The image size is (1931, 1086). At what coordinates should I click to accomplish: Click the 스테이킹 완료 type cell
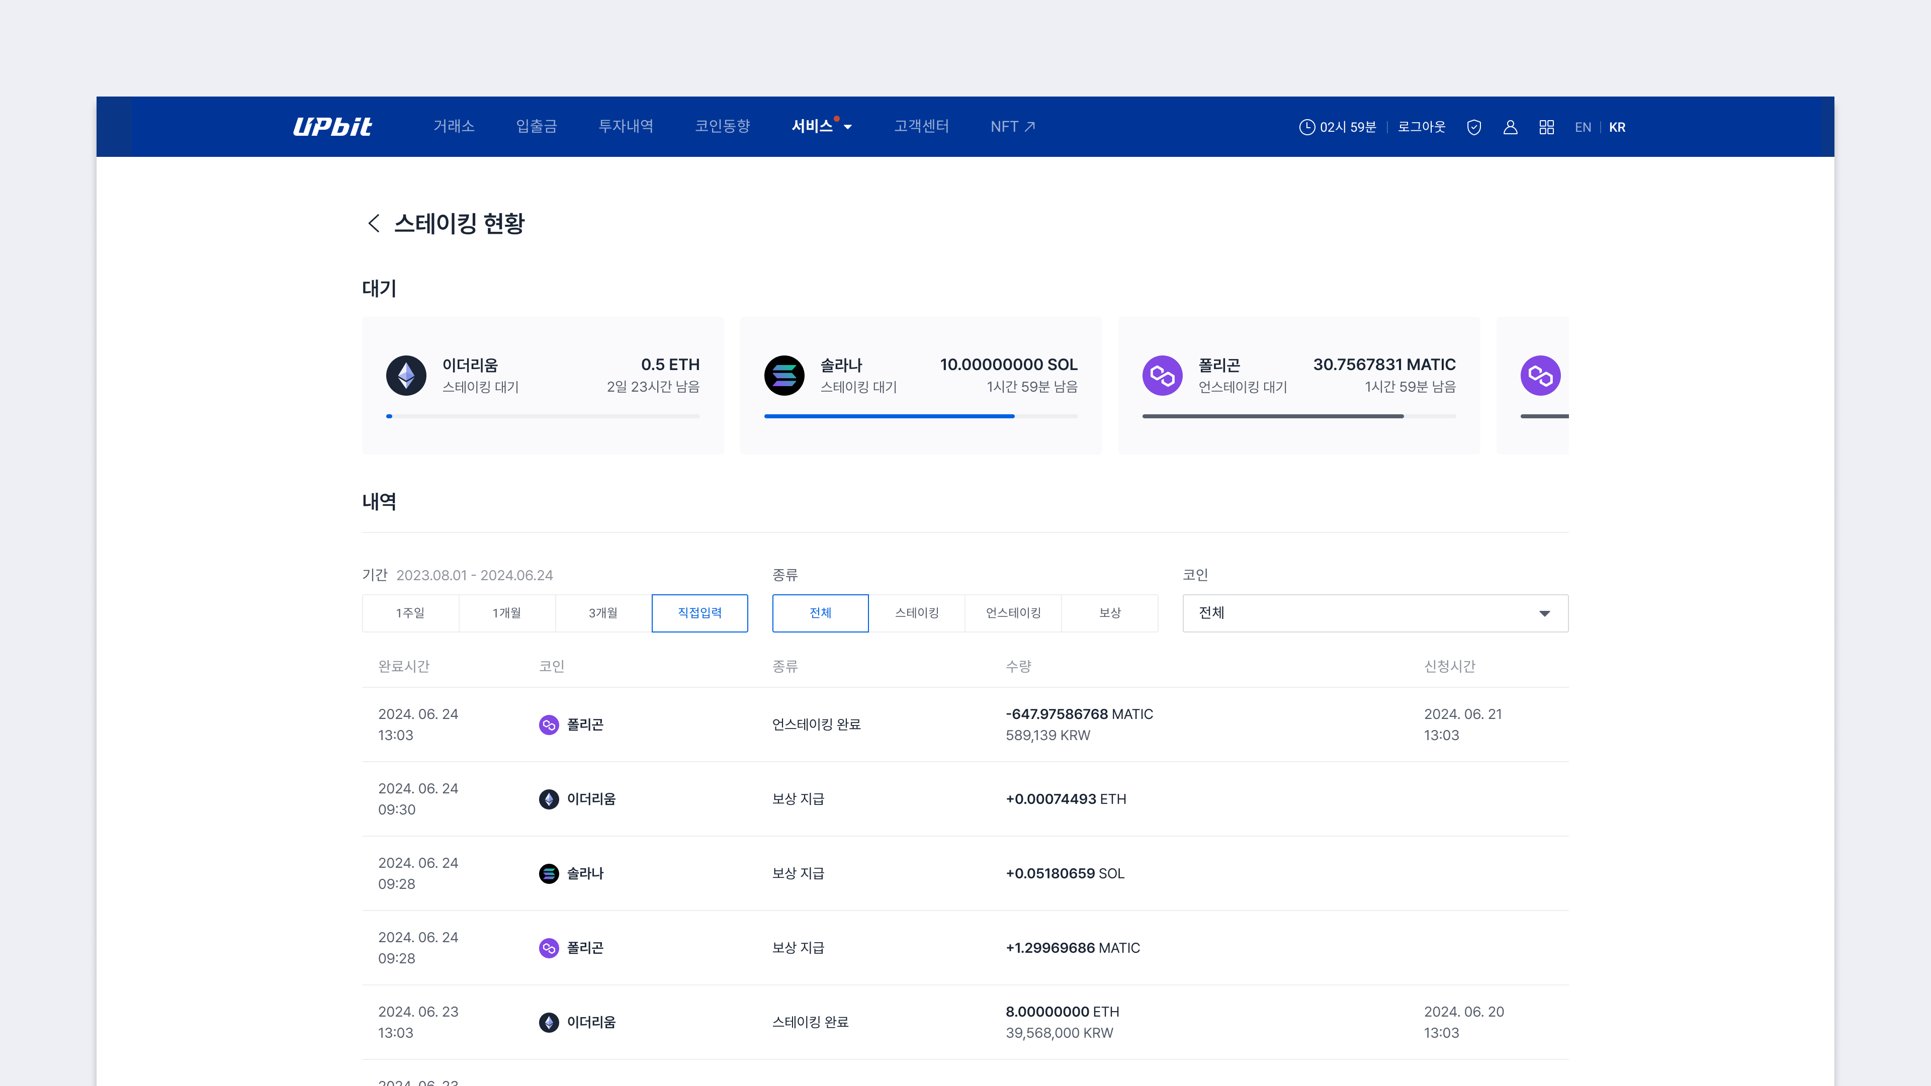pos(810,1022)
